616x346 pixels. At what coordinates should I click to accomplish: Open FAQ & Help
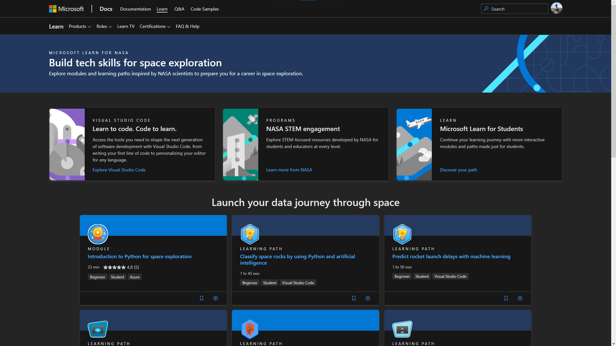[x=187, y=26]
